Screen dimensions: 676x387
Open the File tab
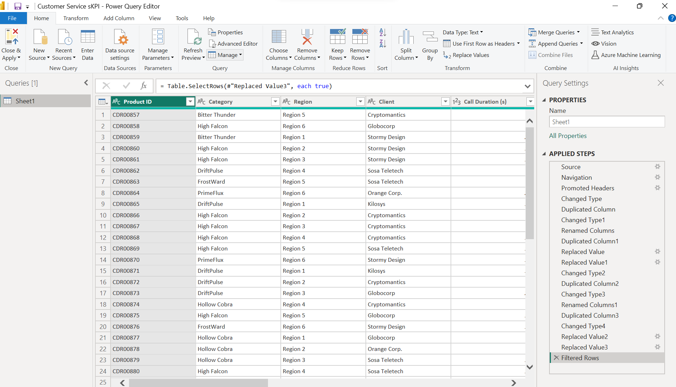click(12, 18)
